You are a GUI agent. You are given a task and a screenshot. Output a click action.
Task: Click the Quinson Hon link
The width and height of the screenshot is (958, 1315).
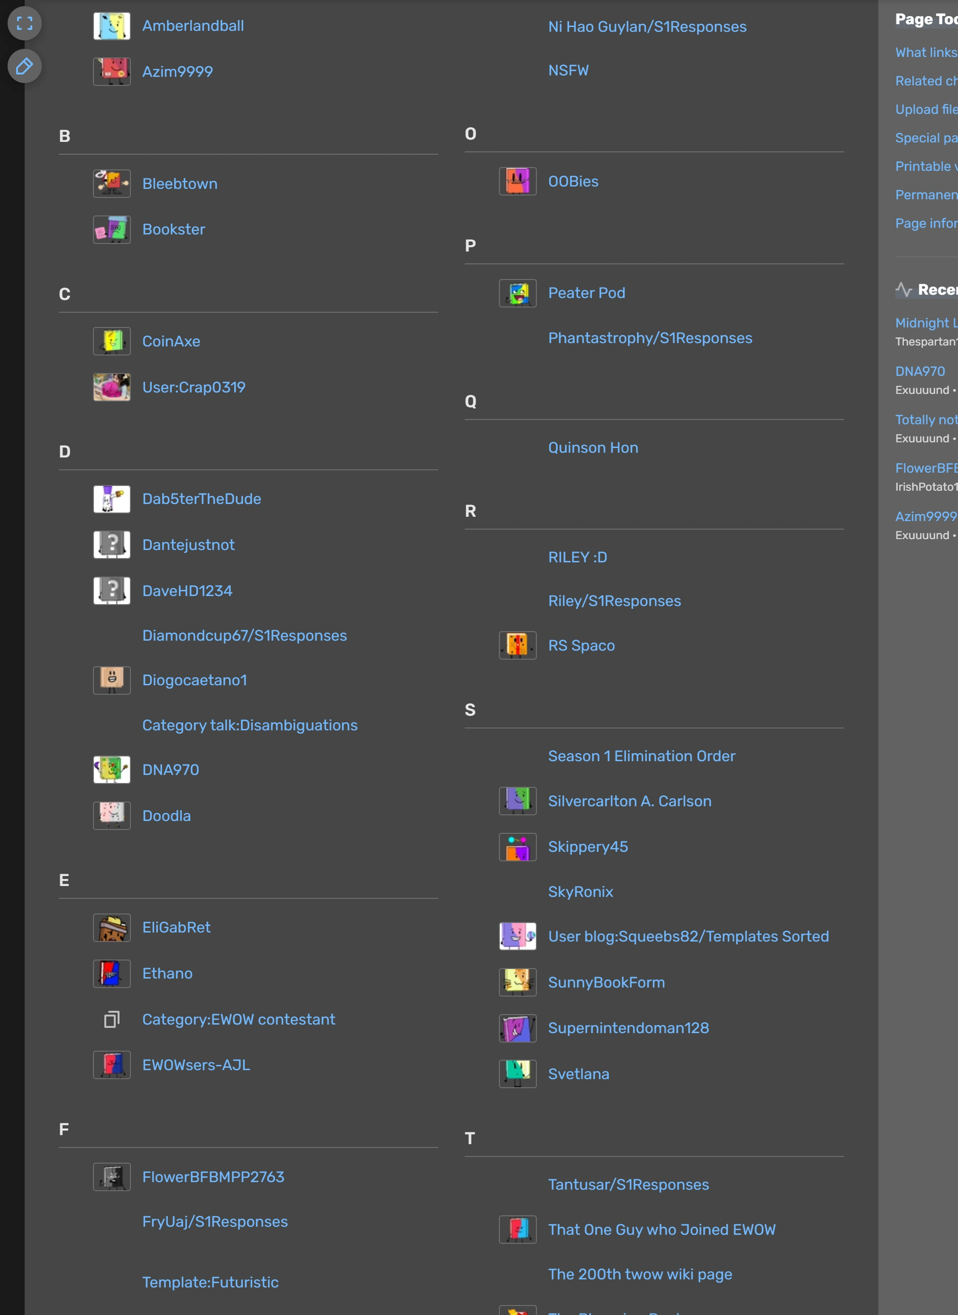click(593, 448)
